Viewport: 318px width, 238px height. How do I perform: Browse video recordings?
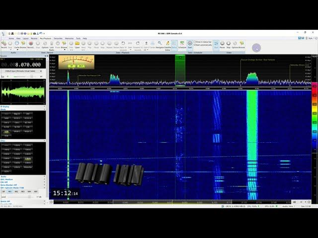coord(242,45)
